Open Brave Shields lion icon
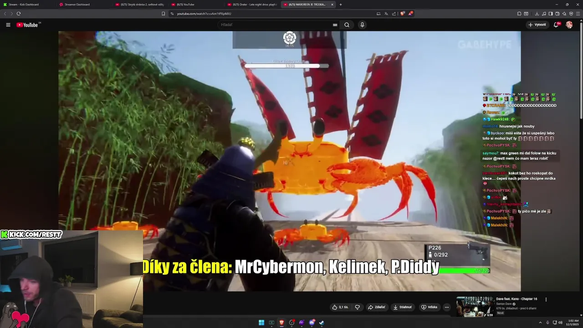 (x=402, y=14)
